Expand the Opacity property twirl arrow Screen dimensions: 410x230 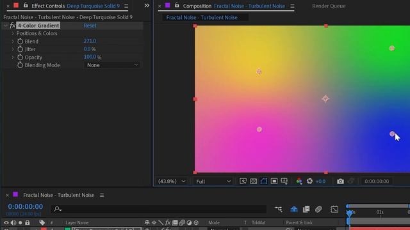[13, 57]
